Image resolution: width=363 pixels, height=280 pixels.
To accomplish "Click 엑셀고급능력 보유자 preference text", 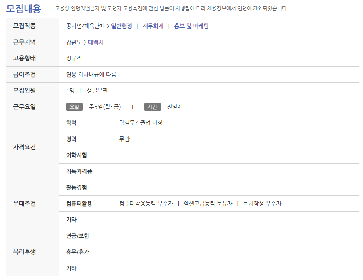I will [208, 204].
